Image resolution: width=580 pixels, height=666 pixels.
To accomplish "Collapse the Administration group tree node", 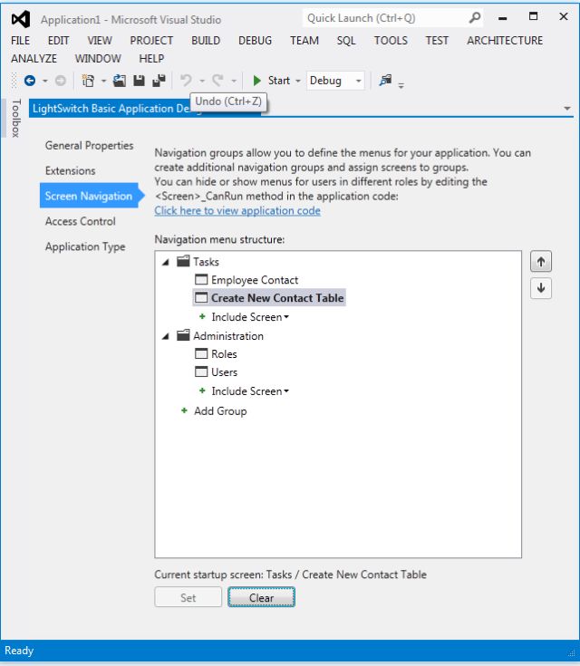I will point(166,336).
